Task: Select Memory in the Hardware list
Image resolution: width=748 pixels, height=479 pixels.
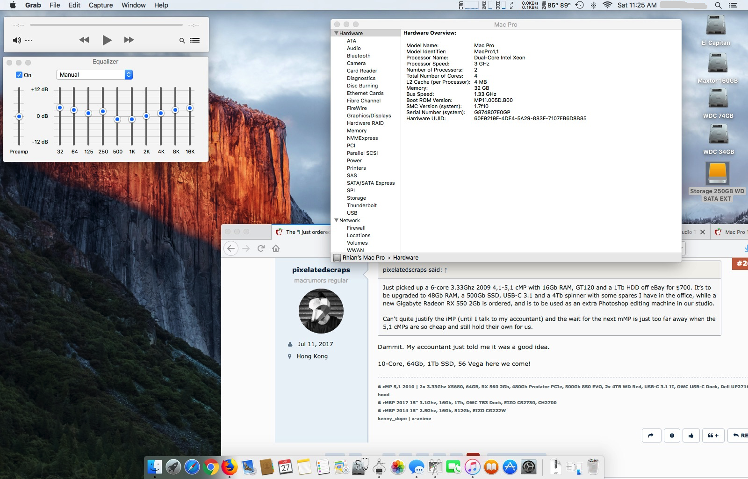Action: [x=357, y=131]
